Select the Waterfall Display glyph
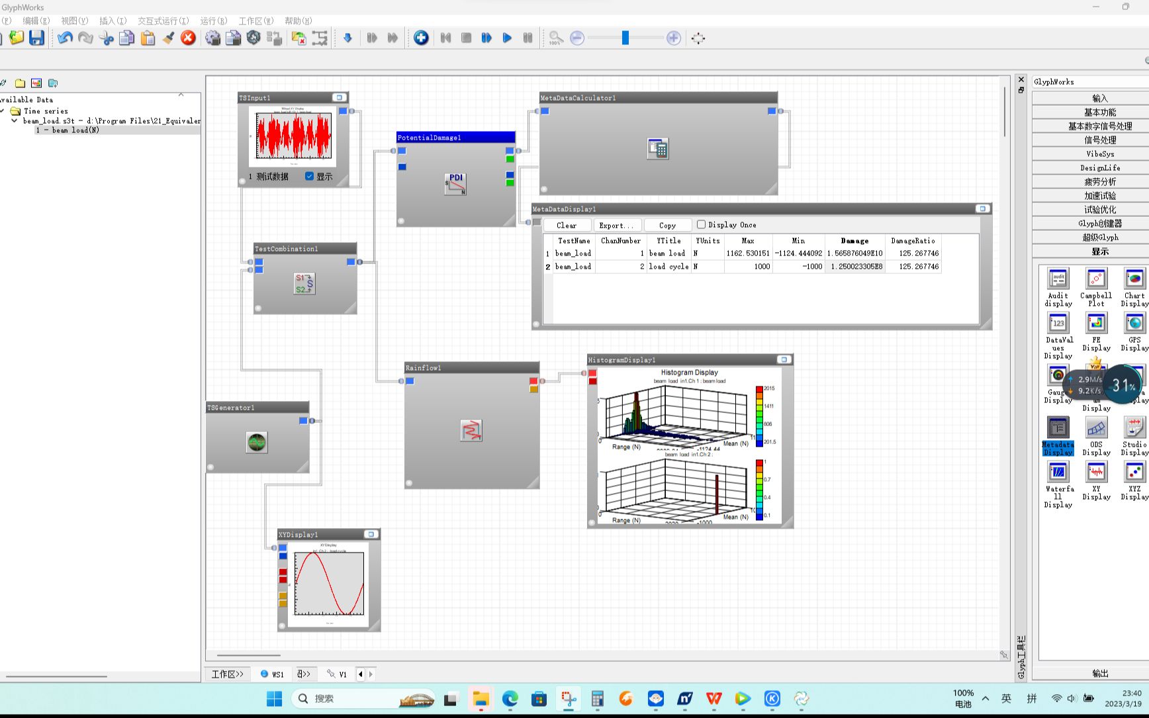This screenshot has width=1149, height=718. (1058, 484)
